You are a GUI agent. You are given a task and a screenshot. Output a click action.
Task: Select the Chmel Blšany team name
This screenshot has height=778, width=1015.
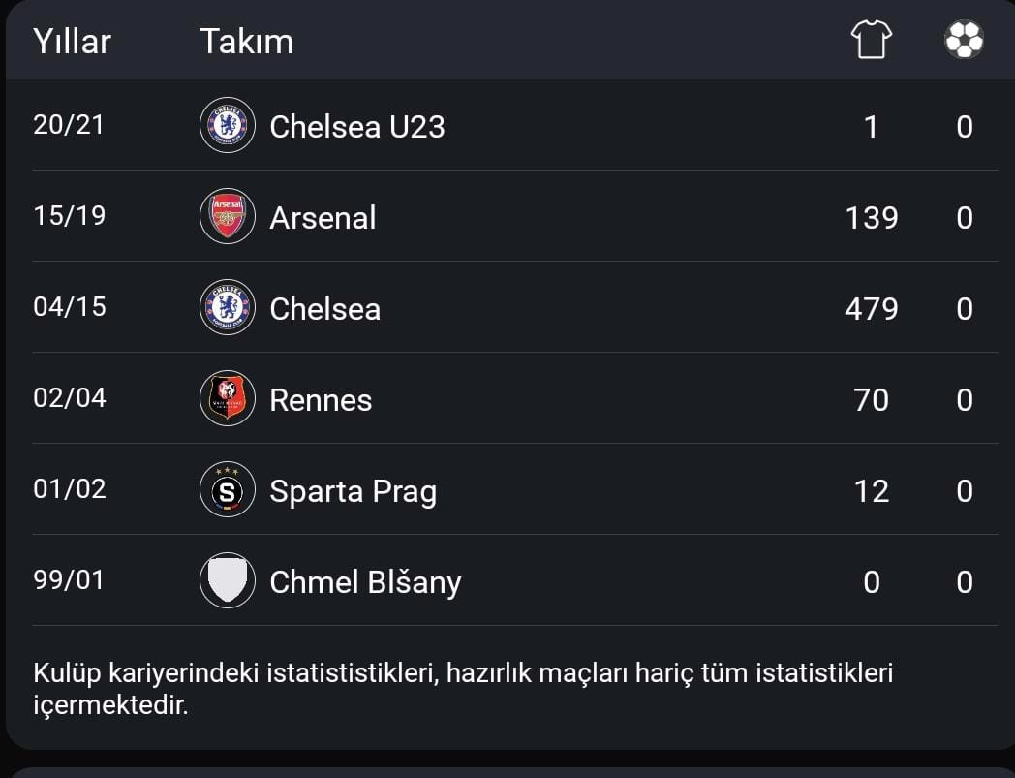tap(366, 582)
